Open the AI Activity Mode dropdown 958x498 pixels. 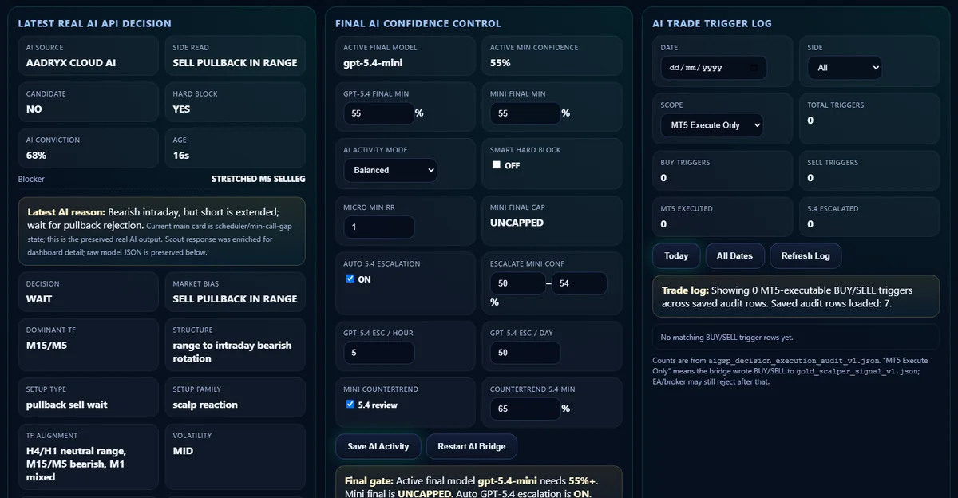390,170
